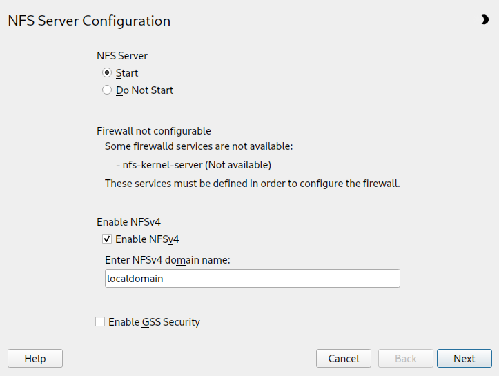Toggle the dark mode moon icon
The height and width of the screenshot is (376, 499).
485,20
